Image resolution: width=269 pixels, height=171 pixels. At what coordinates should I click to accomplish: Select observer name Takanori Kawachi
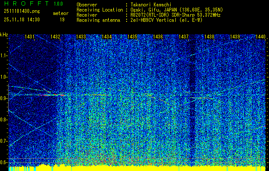click(151, 5)
